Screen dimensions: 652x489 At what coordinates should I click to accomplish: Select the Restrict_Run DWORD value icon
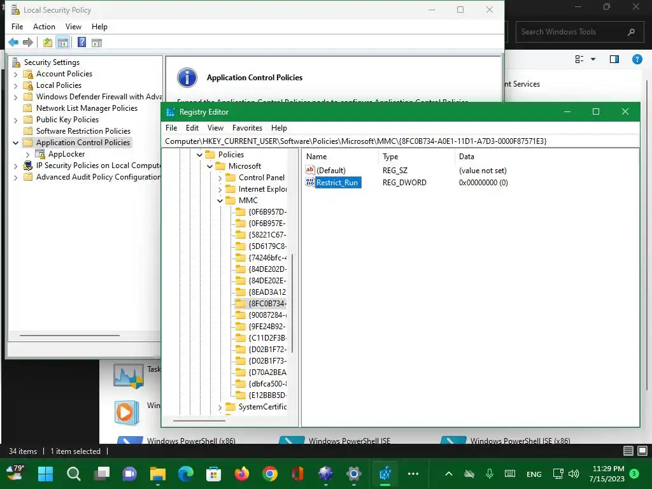(310, 182)
